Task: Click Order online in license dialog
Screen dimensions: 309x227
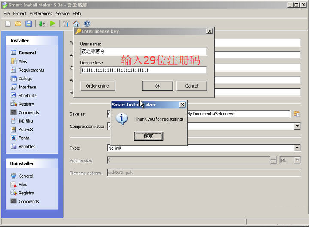Action: 97,86
